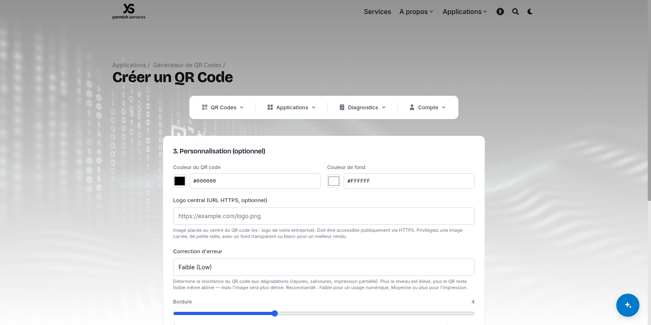Image resolution: width=651 pixels, height=325 pixels.
Task: Open the QR Codes dropdown
Action: (x=223, y=107)
